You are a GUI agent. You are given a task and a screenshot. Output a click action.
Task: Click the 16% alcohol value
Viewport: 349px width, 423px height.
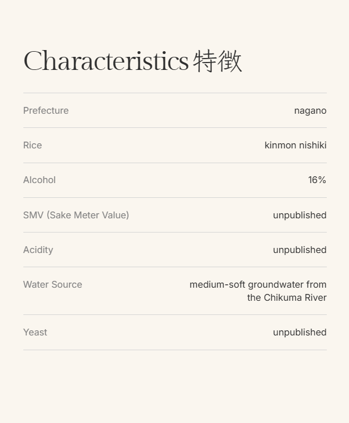(317, 180)
